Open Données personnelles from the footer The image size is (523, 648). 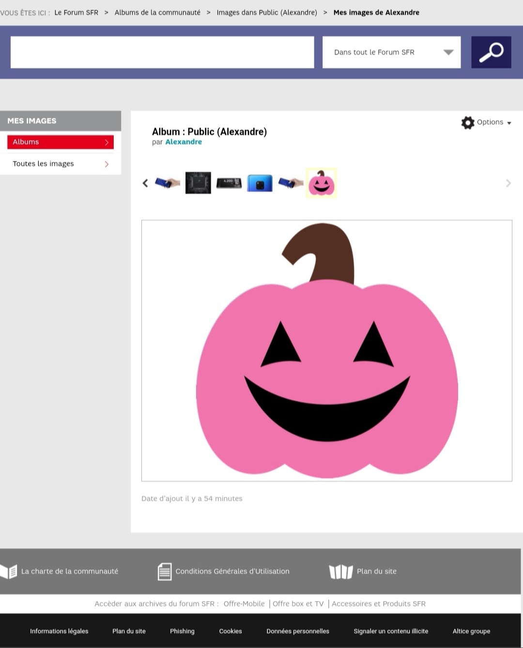[297, 631]
